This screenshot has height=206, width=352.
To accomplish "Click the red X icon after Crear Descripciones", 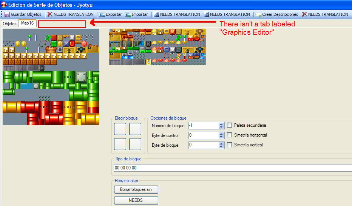I will (x=304, y=14).
